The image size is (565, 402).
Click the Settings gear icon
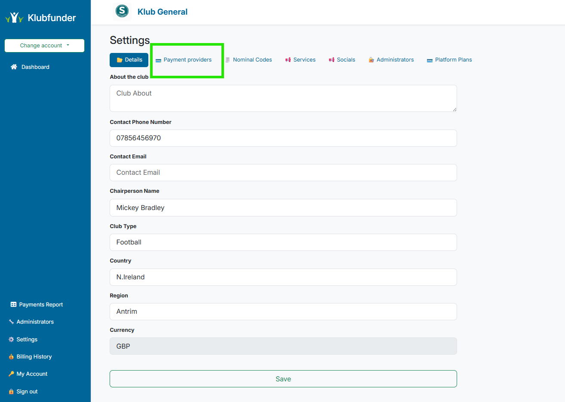pos(11,339)
